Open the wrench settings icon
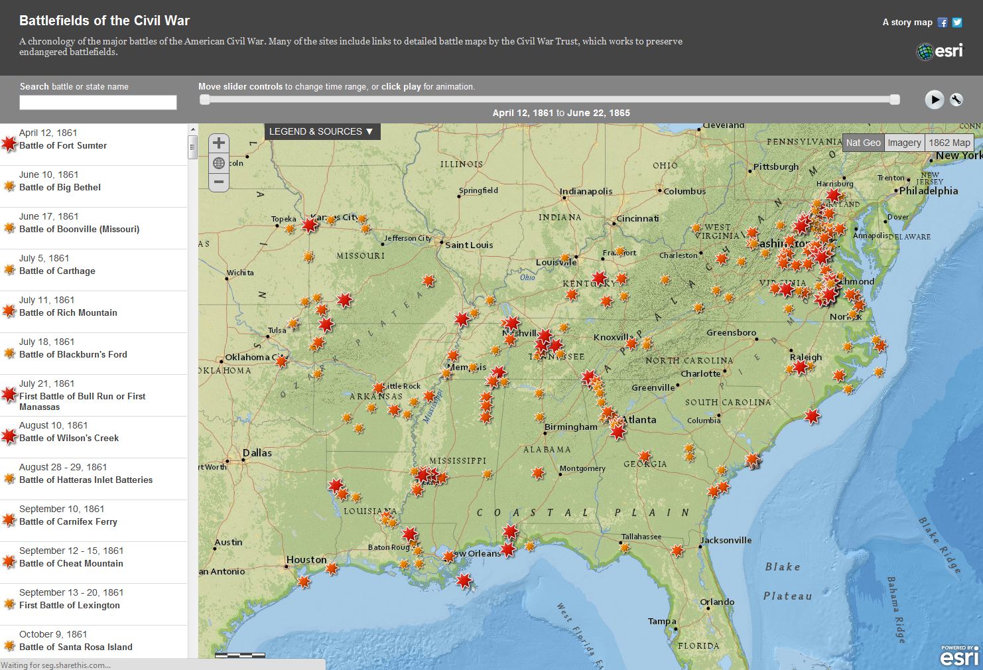983x670 pixels. point(956,100)
